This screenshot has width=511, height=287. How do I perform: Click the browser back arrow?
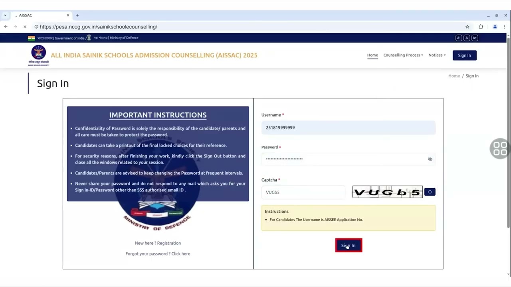tap(6, 27)
